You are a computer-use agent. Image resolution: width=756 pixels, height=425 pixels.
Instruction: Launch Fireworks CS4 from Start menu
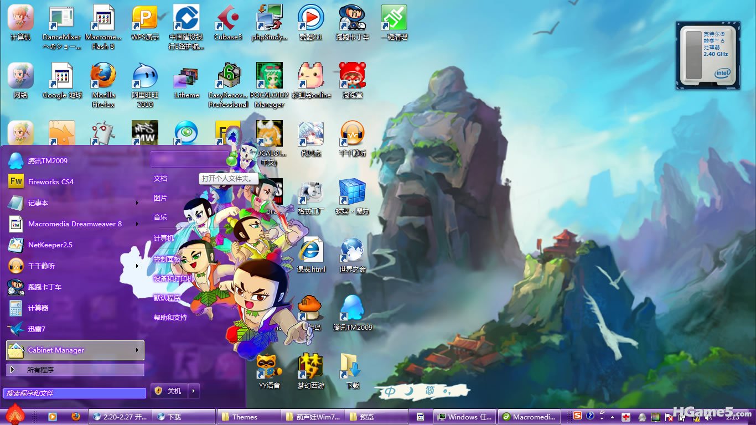[x=50, y=182]
